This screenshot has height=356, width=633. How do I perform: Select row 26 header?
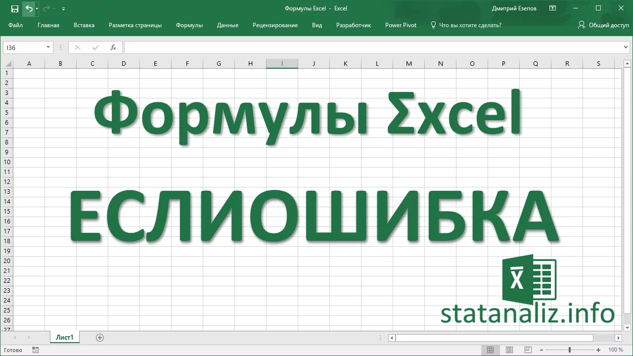[7, 320]
